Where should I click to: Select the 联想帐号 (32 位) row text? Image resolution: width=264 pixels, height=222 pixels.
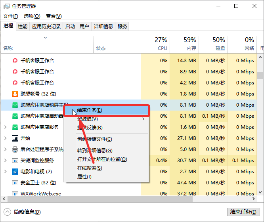click(38, 94)
